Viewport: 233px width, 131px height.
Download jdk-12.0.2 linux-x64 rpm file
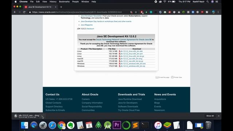[x=131, y=54]
